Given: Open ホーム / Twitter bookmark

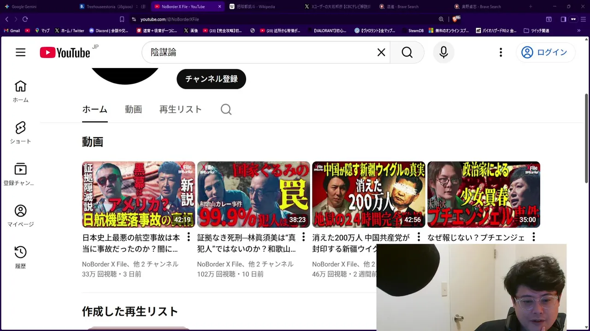Looking at the screenshot, I should [69, 30].
